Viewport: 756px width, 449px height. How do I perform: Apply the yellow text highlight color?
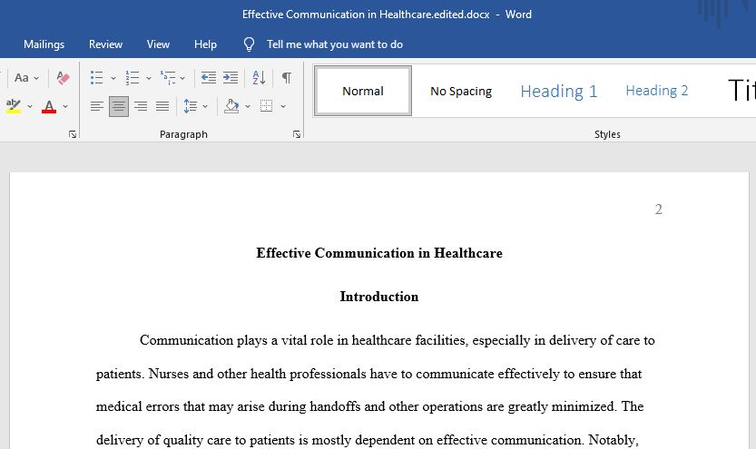pos(14,106)
